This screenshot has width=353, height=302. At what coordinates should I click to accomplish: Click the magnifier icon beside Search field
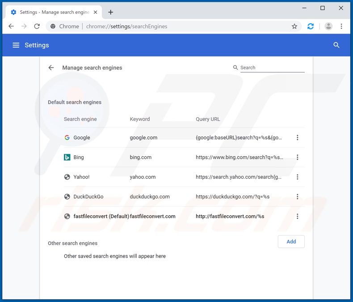pos(235,68)
